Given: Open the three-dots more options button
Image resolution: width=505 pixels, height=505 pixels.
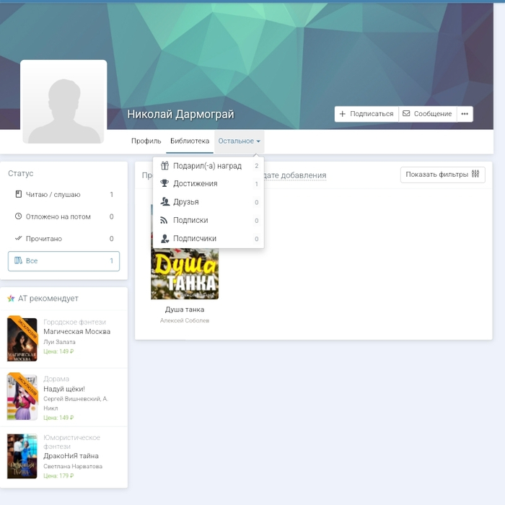Looking at the screenshot, I should (x=465, y=114).
